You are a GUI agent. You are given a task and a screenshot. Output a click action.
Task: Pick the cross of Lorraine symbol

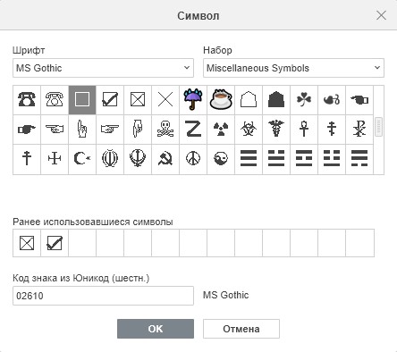pyautogui.click(x=27, y=159)
